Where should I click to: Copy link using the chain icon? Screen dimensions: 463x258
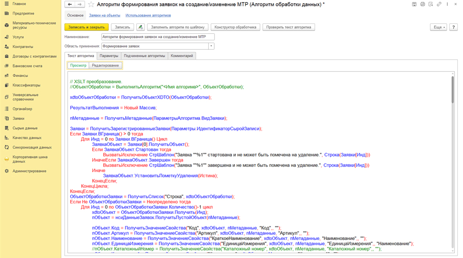(x=439, y=4)
